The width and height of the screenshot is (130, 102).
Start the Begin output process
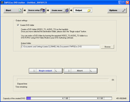point(46,71)
